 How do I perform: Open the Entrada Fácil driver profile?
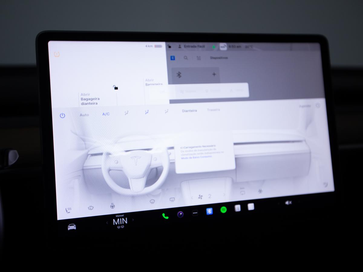coord(191,47)
